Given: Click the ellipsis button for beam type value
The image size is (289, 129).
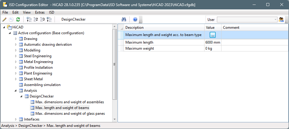Looking at the screenshot, I should point(213,35).
